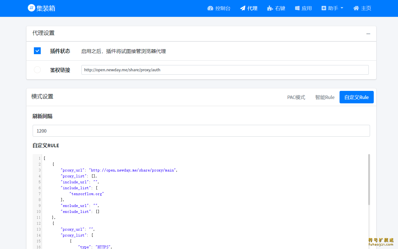Click the 应用 windows icon

click(297, 8)
